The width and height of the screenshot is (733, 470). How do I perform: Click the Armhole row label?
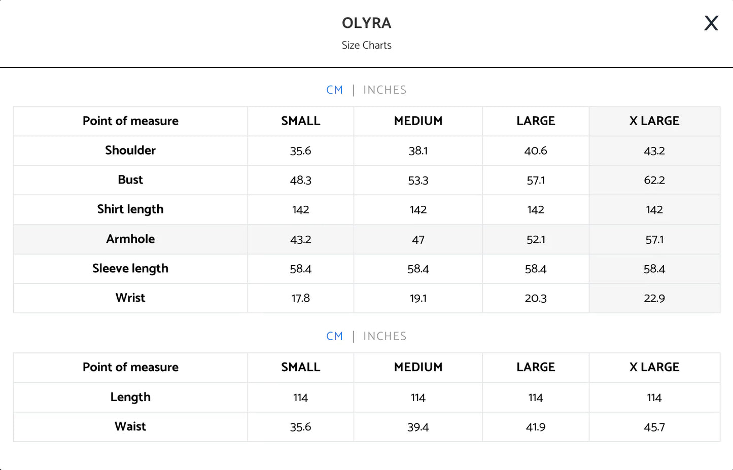(x=130, y=239)
